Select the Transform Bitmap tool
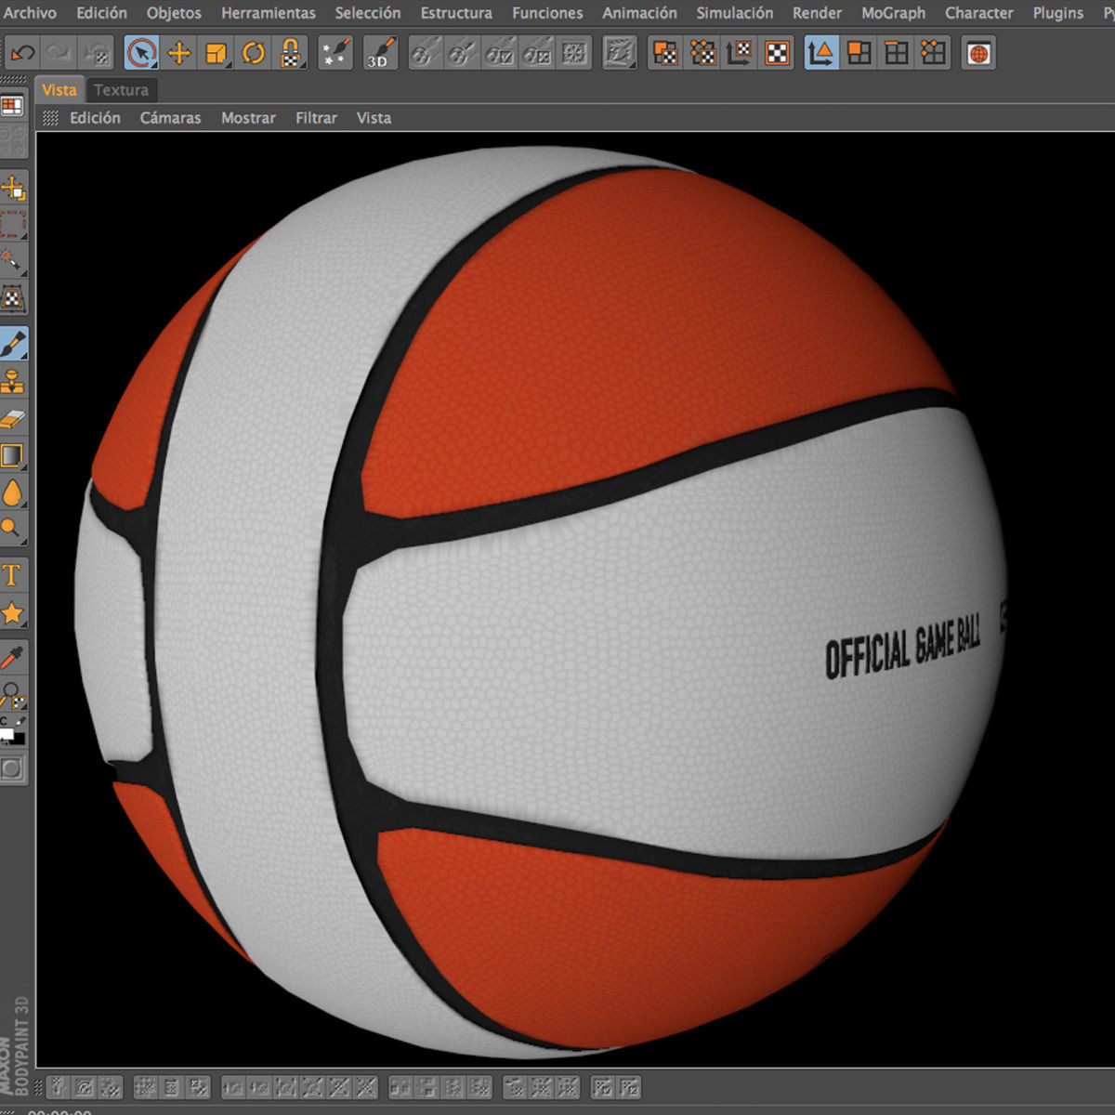The image size is (1115, 1115). click(13, 300)
